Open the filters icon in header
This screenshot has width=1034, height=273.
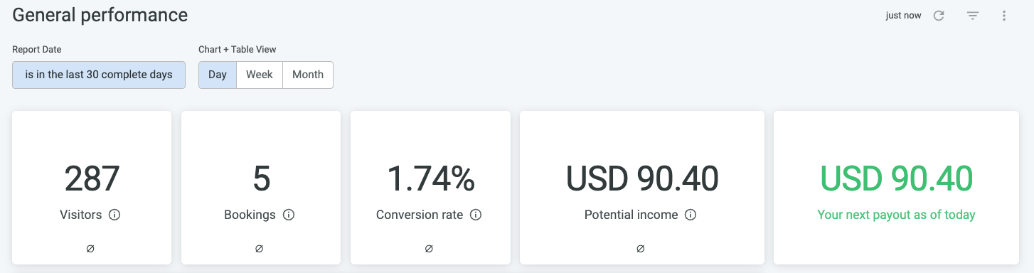click(x=973, y=16)
